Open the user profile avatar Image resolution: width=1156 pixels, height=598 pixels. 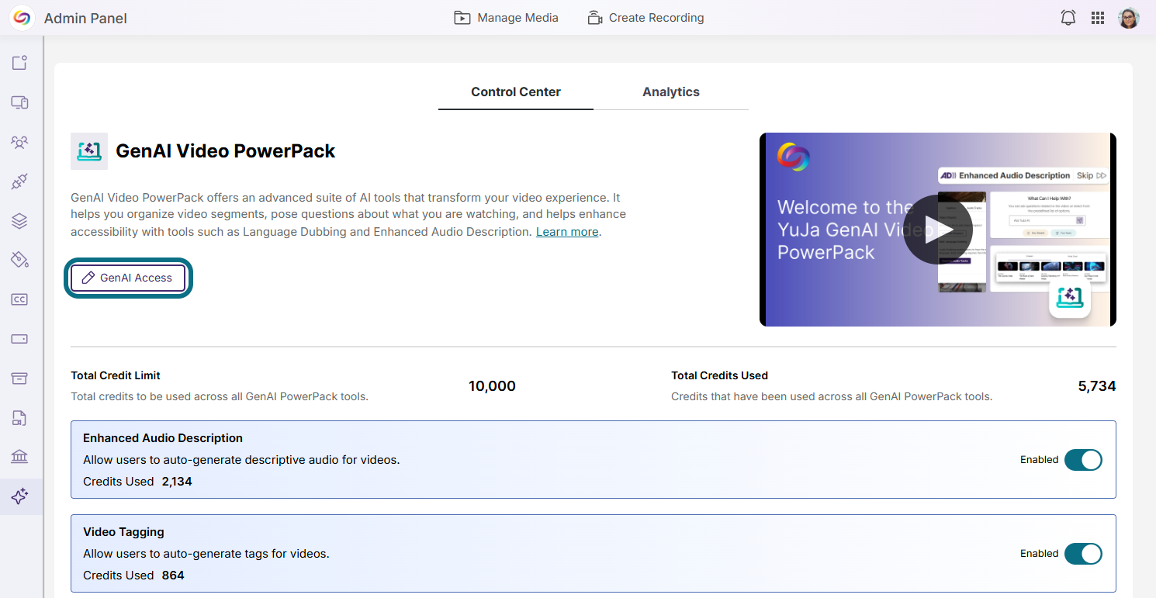tap(1129, 18)
